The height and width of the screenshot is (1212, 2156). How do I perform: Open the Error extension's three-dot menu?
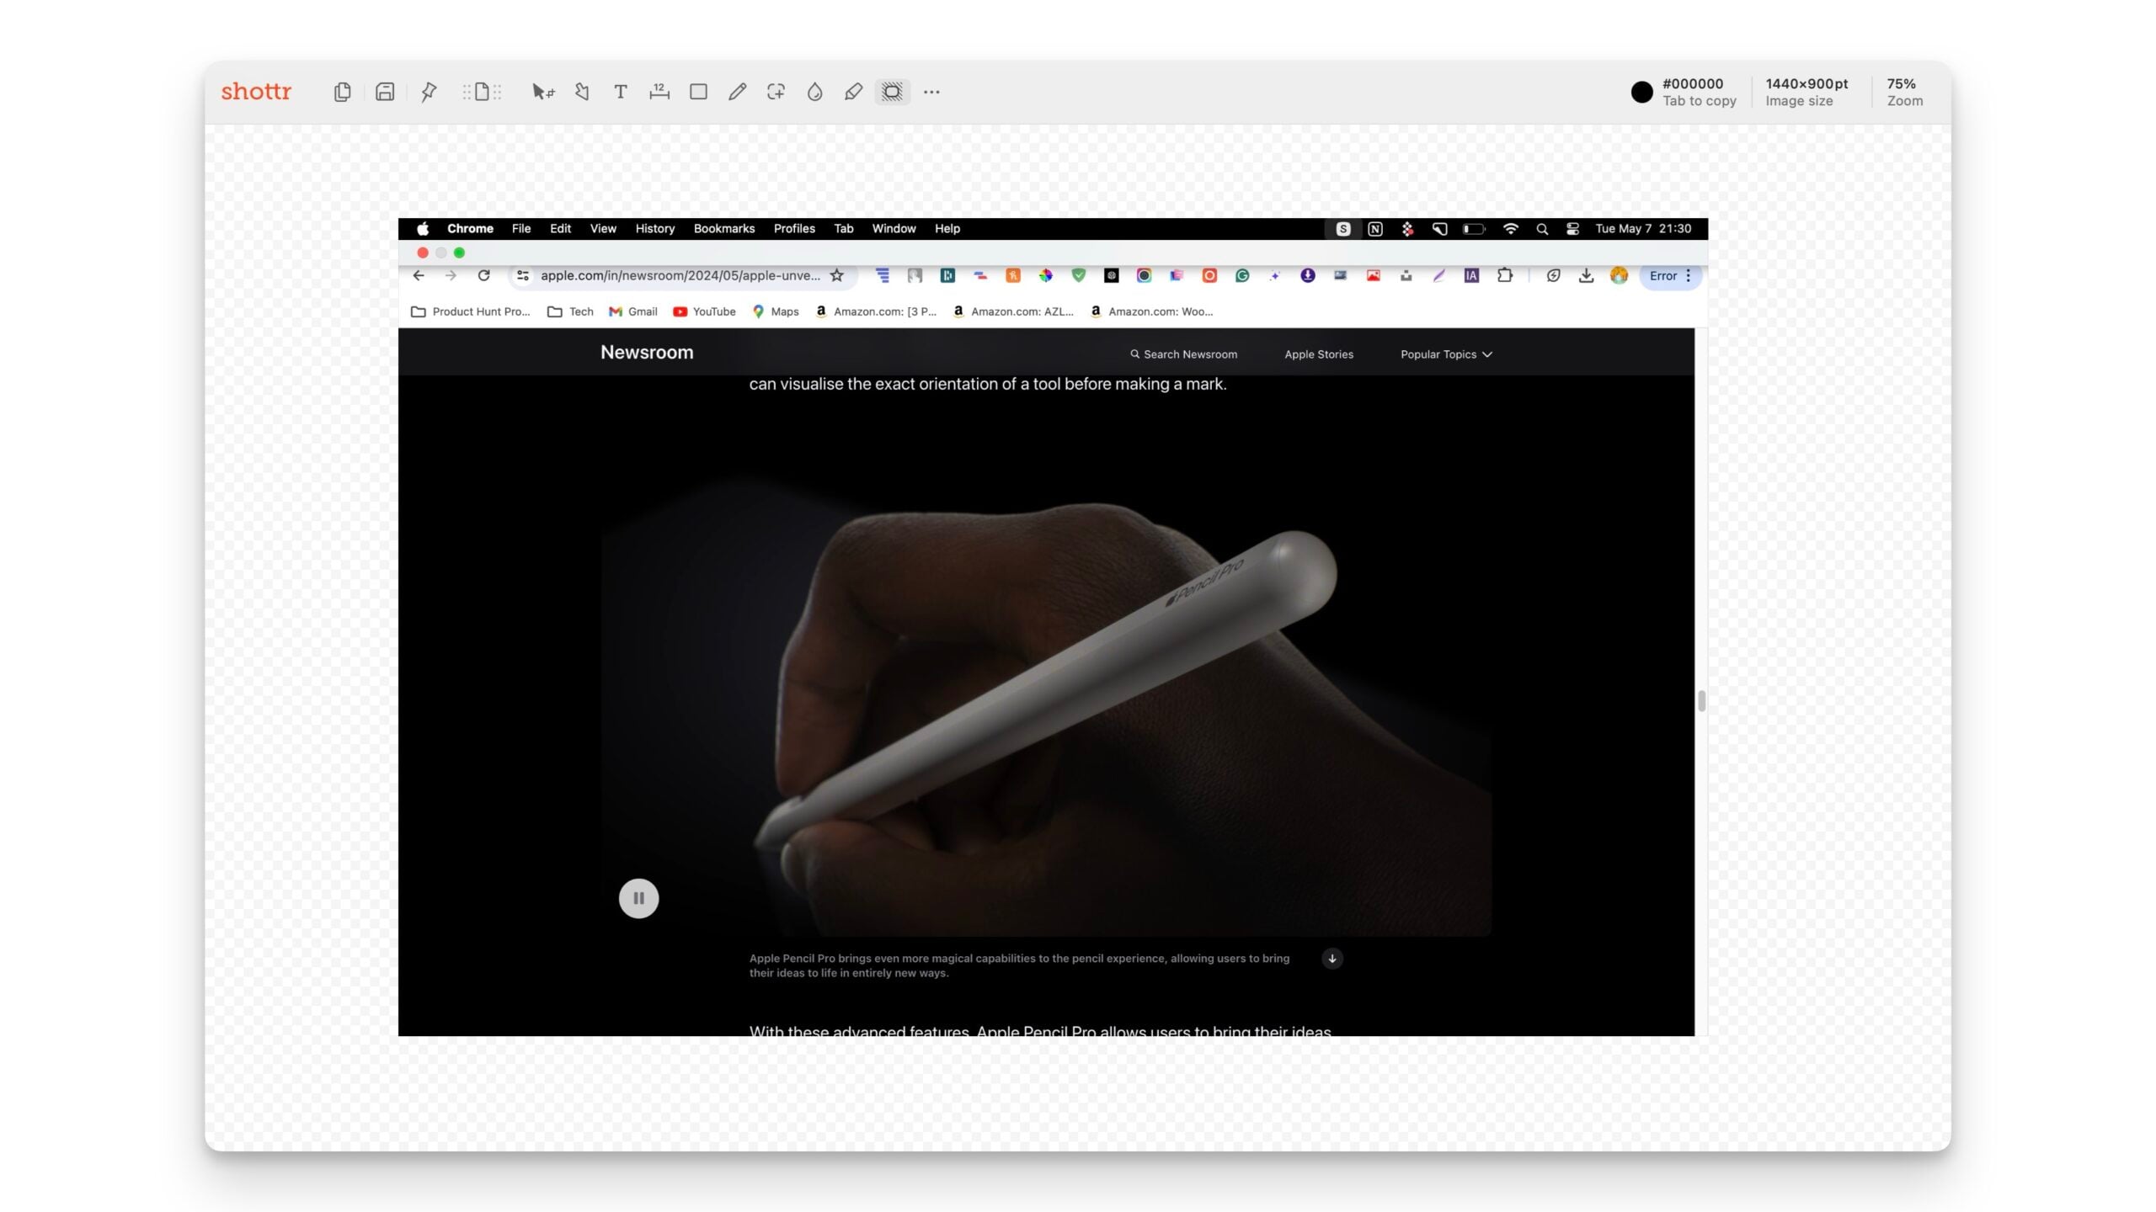point(1689,275)
